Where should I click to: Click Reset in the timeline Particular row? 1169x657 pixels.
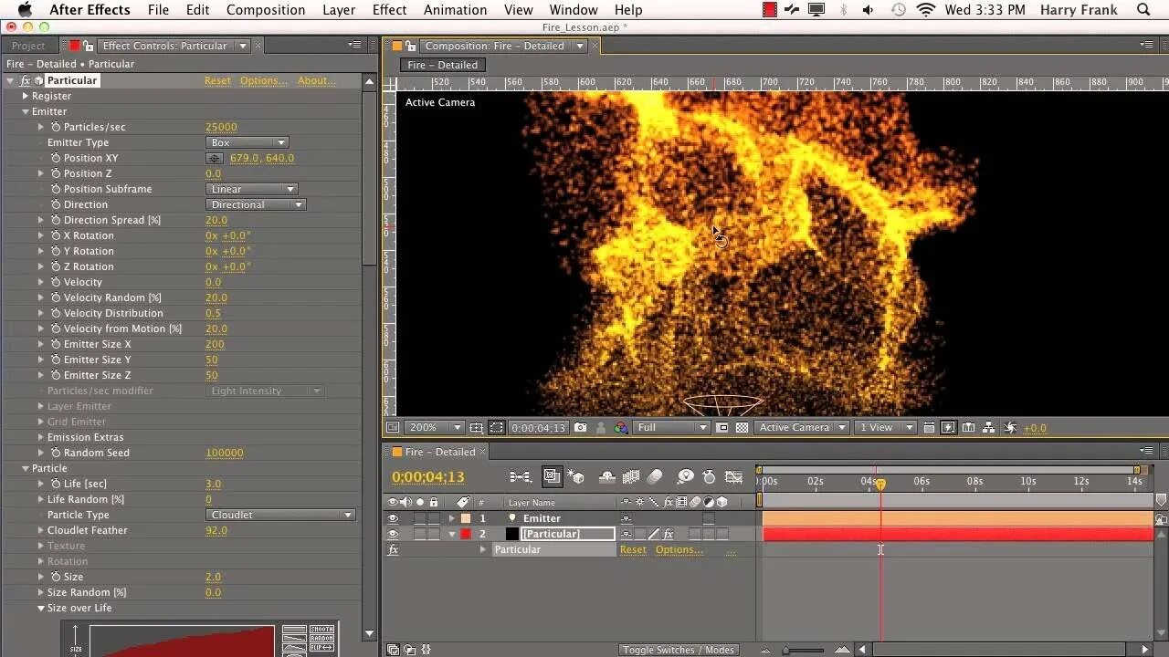(x=633, y=549)
